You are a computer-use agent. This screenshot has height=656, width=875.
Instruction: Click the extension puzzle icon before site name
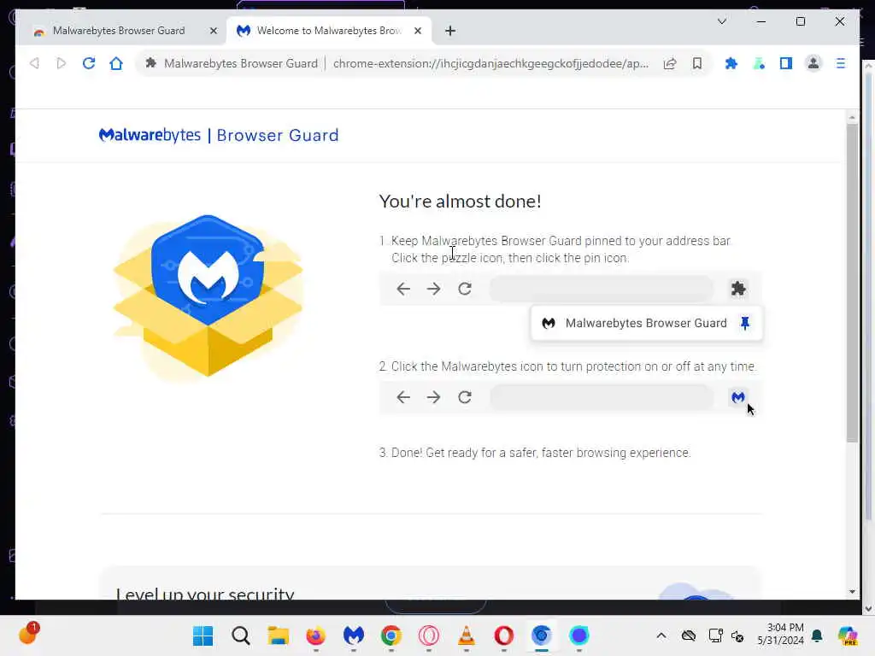coord(150,63)
